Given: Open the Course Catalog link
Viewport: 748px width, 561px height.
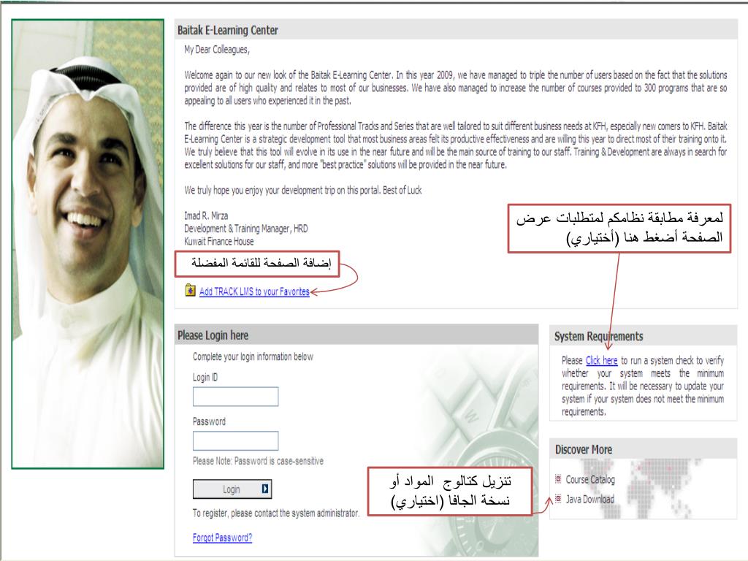Looking at the screenshot, I should [x=590, y=479].
